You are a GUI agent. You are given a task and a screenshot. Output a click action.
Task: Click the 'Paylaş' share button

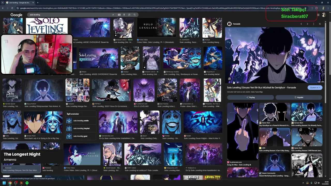point(250,97)
